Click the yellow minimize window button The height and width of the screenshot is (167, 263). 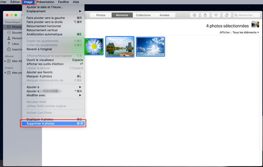[11, 15]
